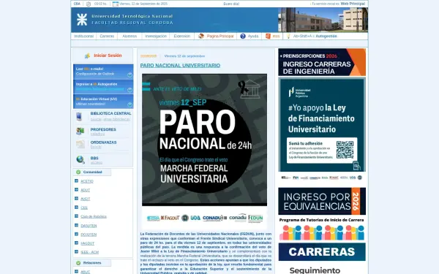Open the DASUTEN link
This screenshot has height=274, width=439.
click(x=89, y=226)
